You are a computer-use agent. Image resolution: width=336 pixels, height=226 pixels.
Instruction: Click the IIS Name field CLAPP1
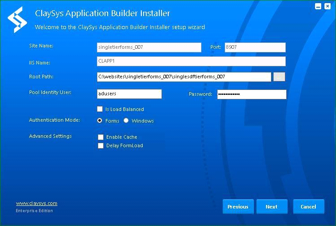191,61
